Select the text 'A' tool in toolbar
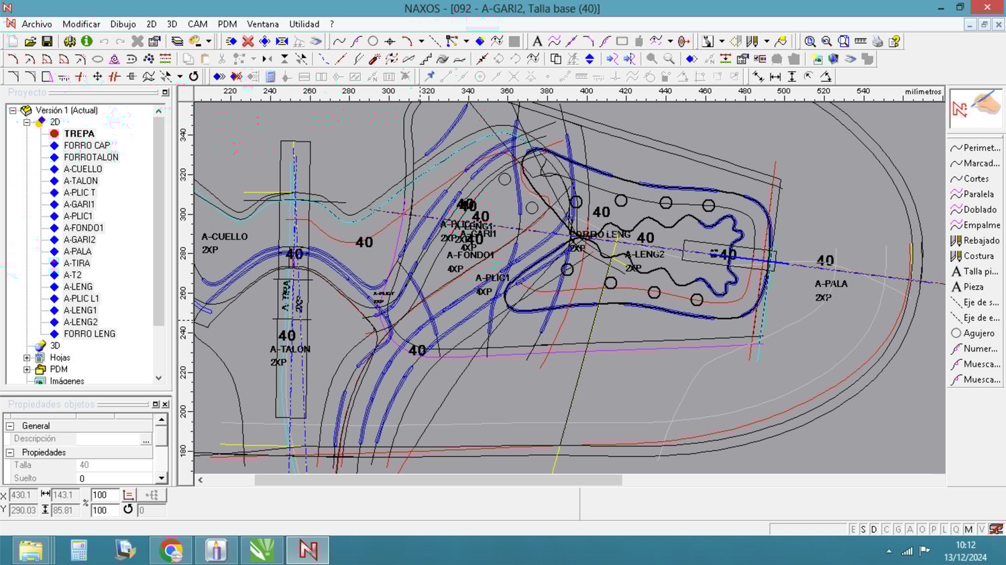This screenshot has height=565, width=1006. [x=537, y=42]
